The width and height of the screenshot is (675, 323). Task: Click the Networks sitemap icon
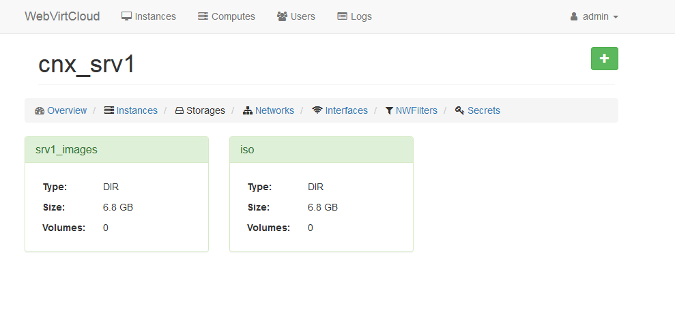click(248, 110)
